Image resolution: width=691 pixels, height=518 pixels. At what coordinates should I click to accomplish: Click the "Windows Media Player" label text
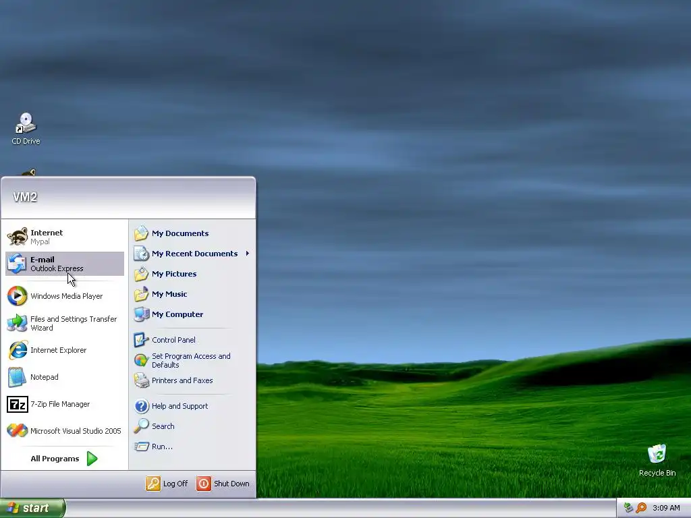pyautogui.click(x=67, y=296)
